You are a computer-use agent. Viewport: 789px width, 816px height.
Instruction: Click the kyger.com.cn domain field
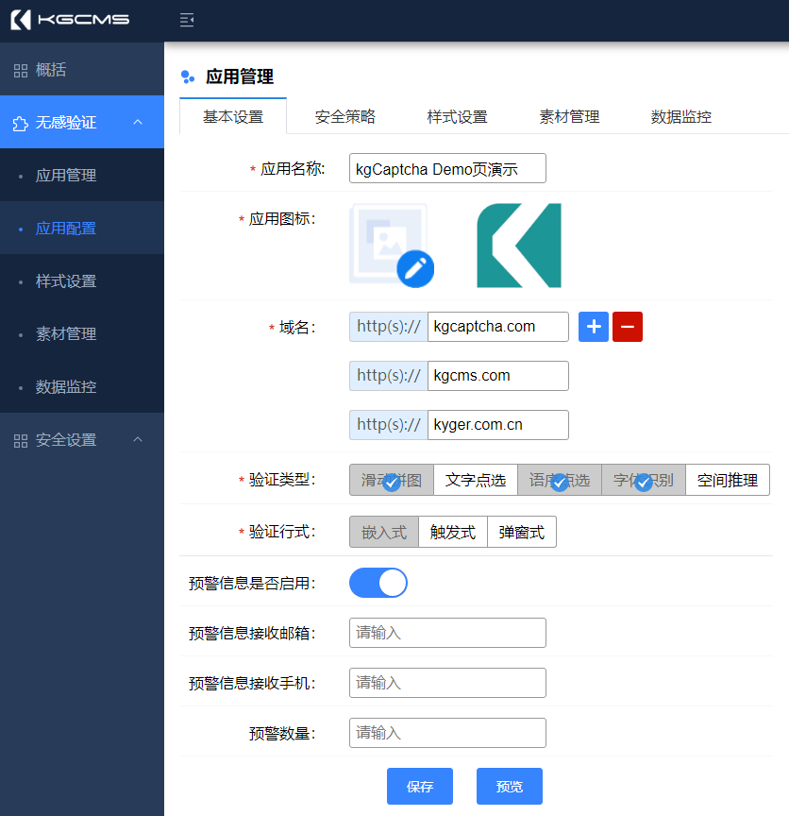[x=497, y=425]
